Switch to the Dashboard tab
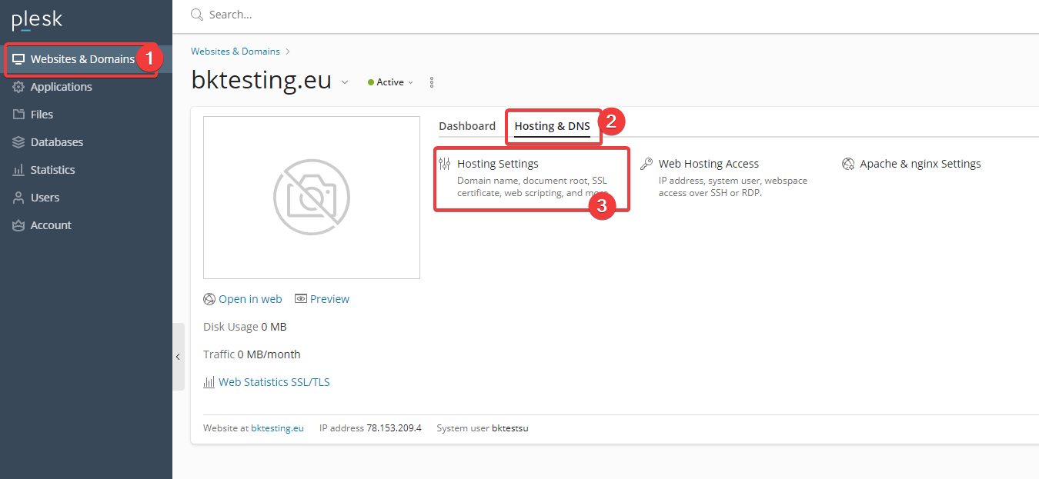The image size is (1039, 479). [467, 126]
